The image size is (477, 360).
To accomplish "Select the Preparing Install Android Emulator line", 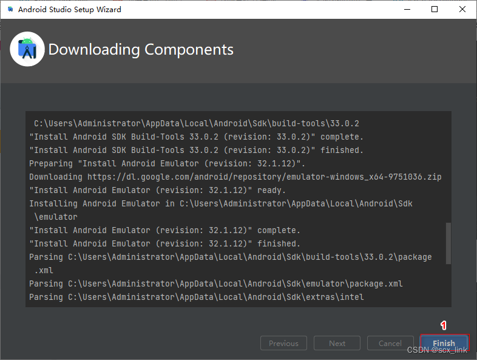I will [x=167, y=164].
